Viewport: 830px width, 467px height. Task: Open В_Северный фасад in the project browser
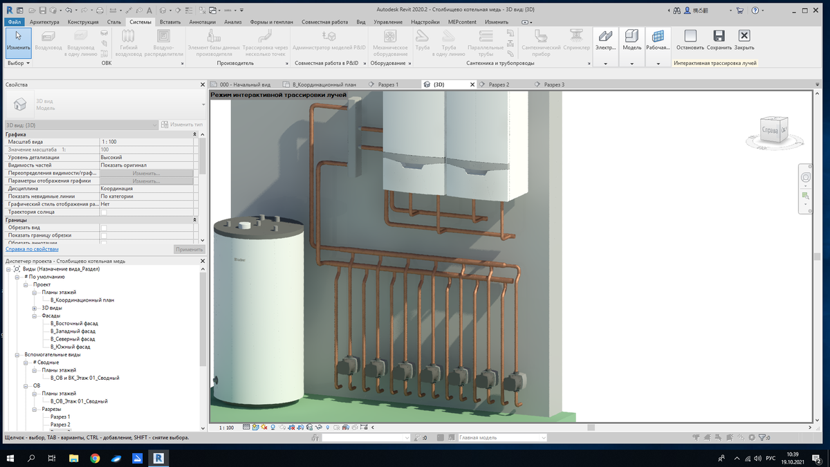click(73, 339)
